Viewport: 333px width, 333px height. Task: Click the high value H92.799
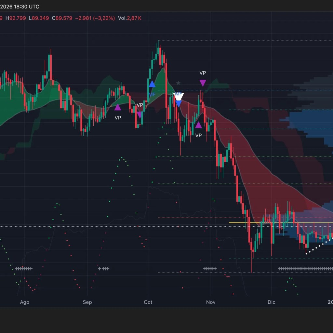[16, 18]
